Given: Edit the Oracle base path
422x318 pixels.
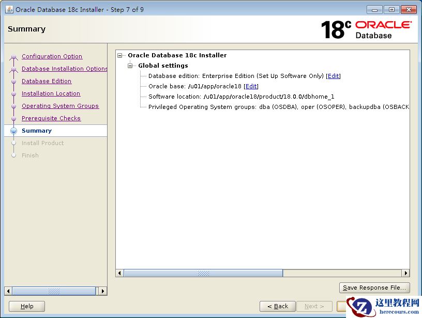Looking at the screenshot, I should pos(251,86).
